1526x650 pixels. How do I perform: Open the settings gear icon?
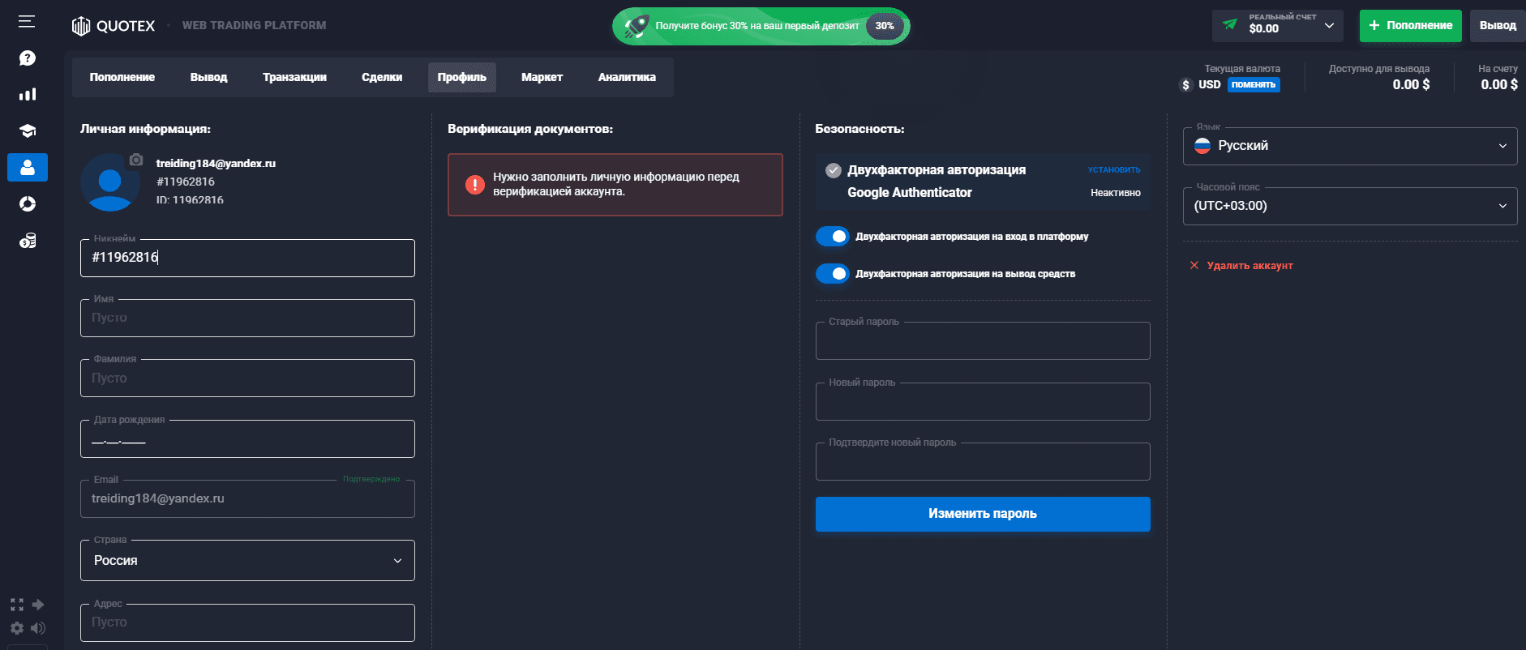click(x=17, y=628)
